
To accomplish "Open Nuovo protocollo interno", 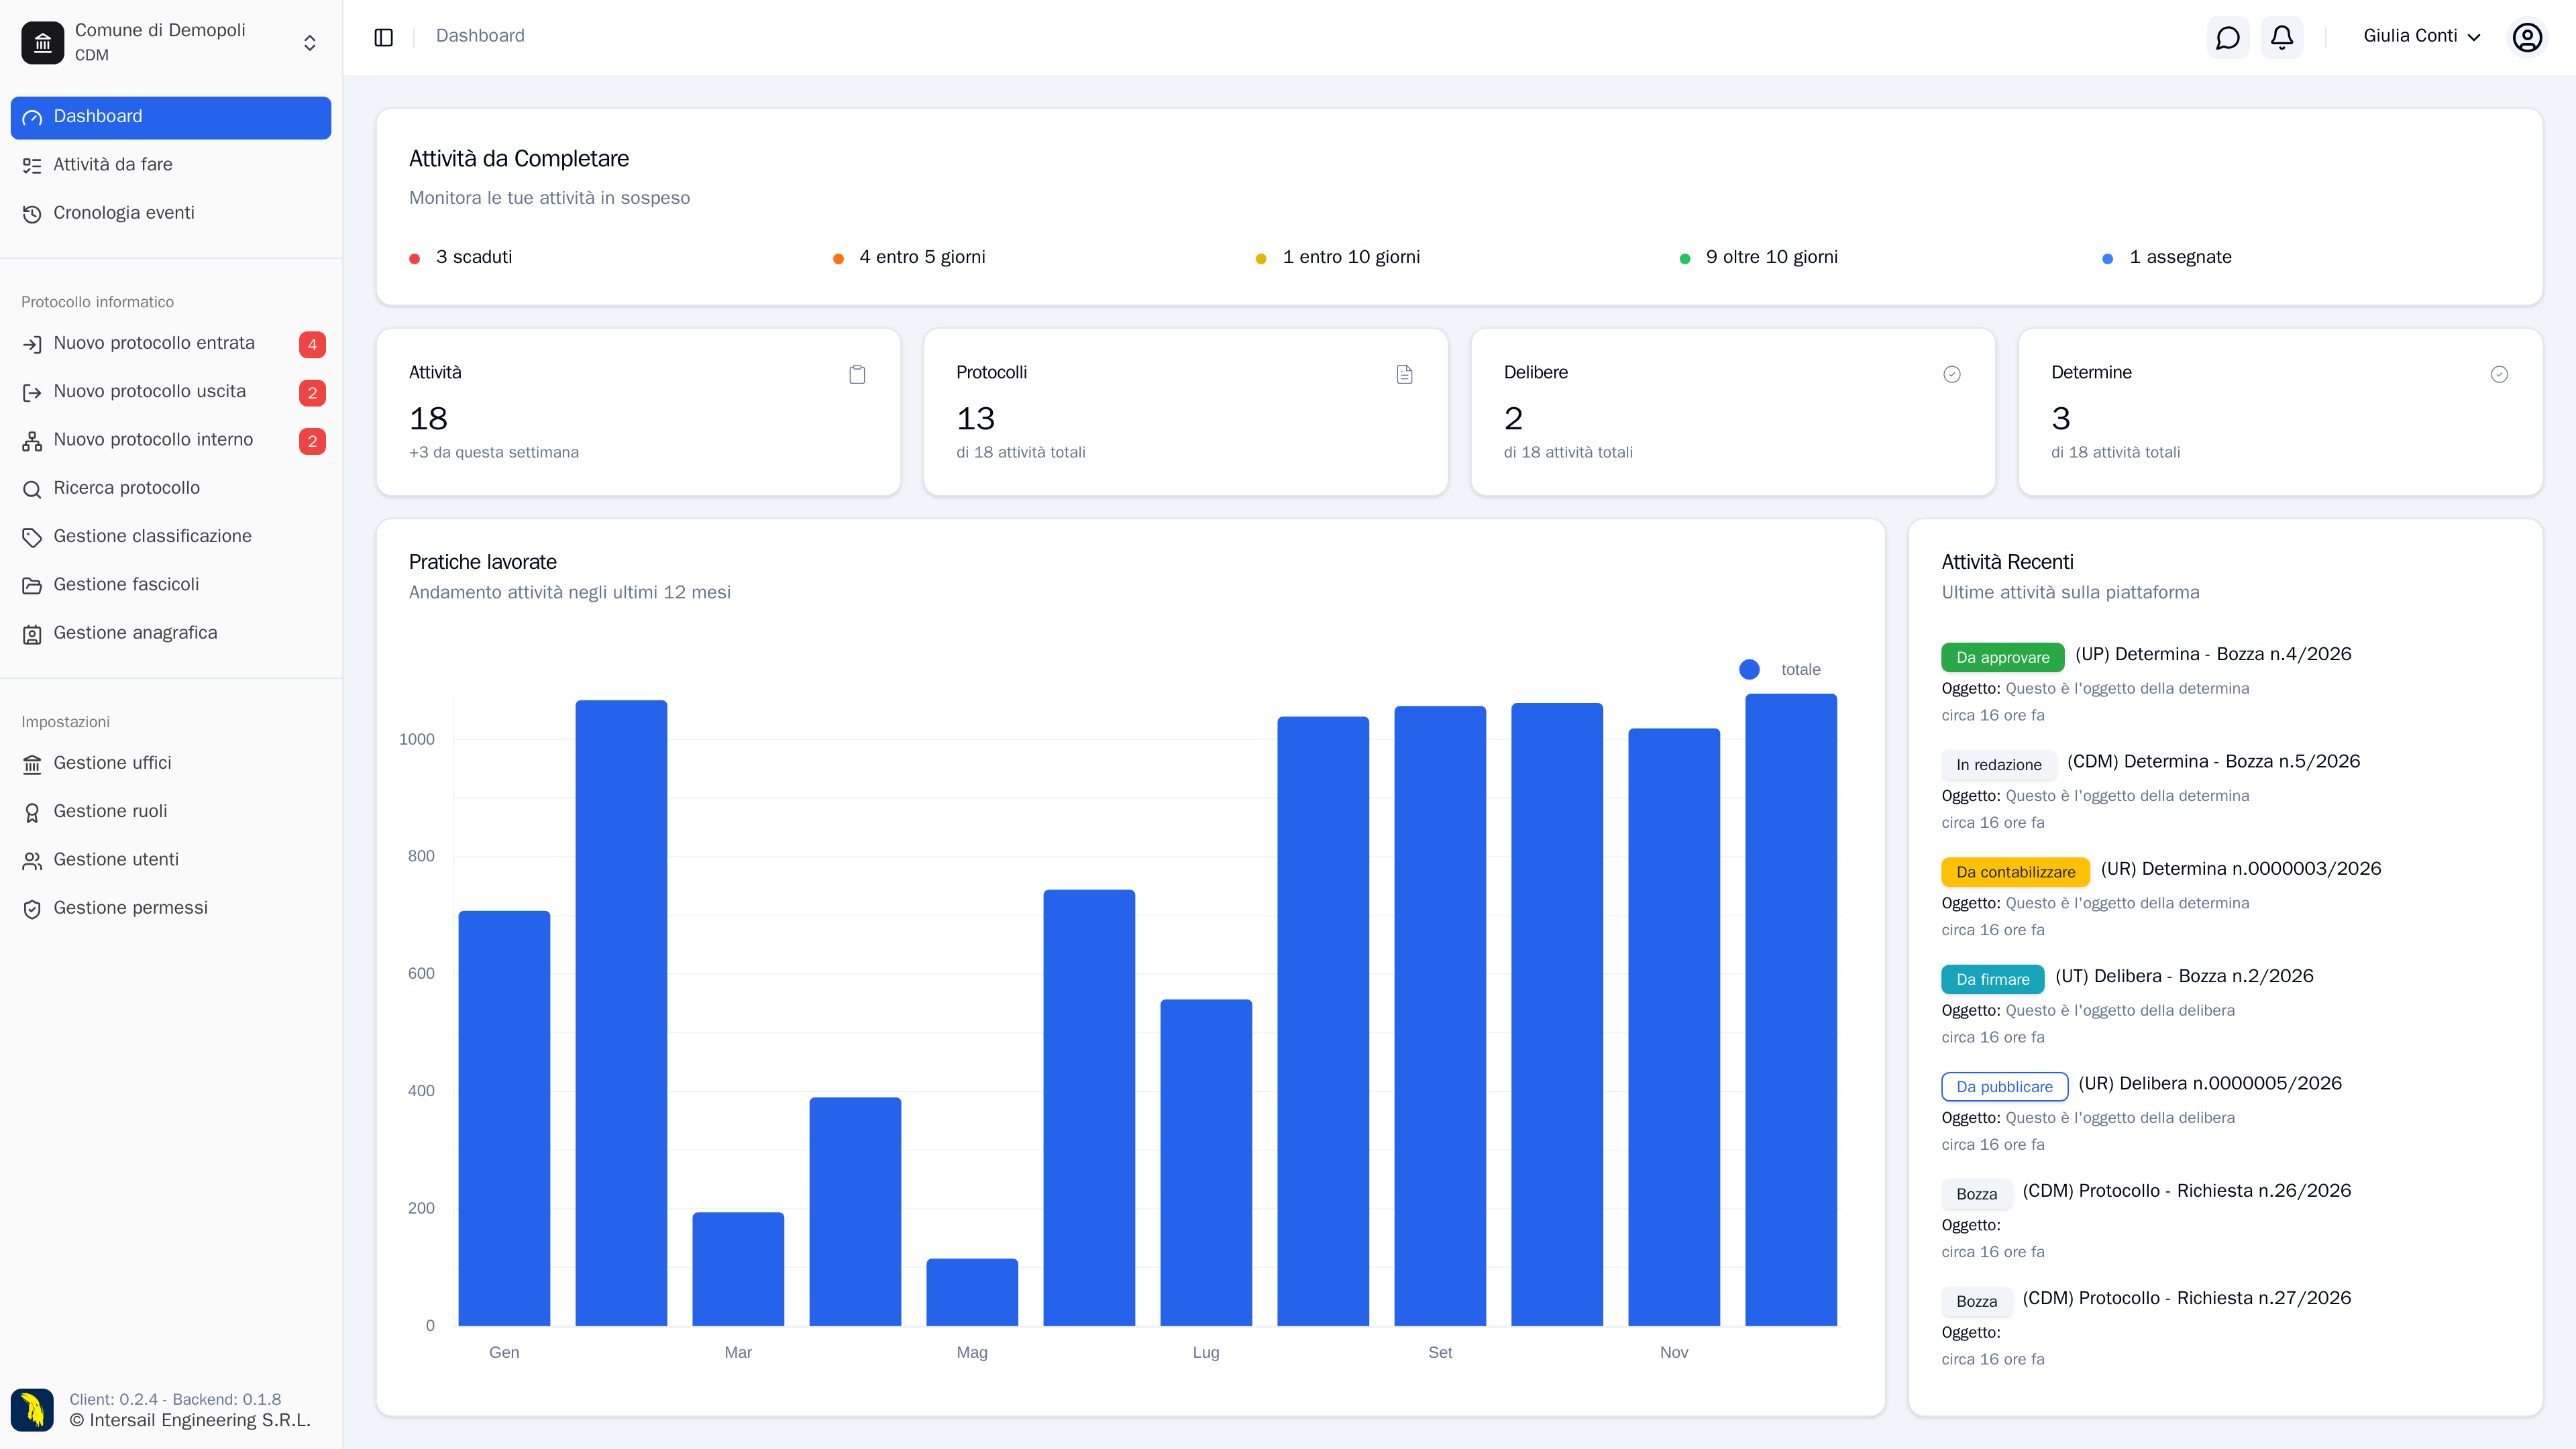I will tap(171, 440).
